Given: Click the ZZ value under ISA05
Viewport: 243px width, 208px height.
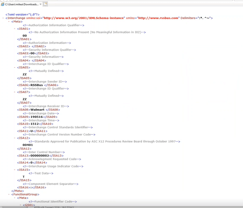Looking at the screenshot, I should (25, 74).
